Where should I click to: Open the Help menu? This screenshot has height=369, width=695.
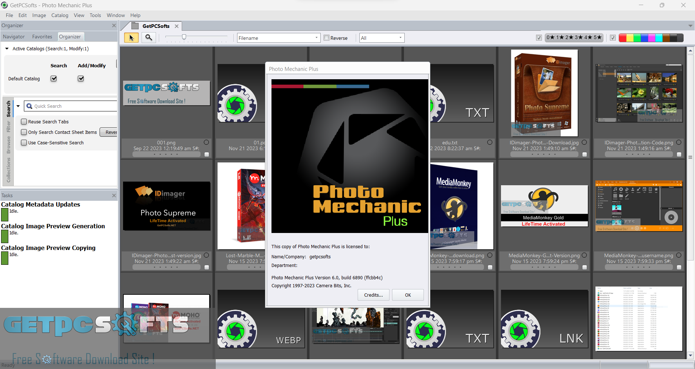135,15
